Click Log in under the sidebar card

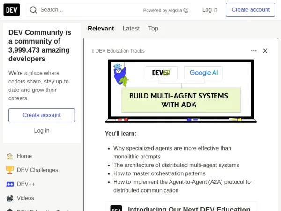tap(42, 131)
